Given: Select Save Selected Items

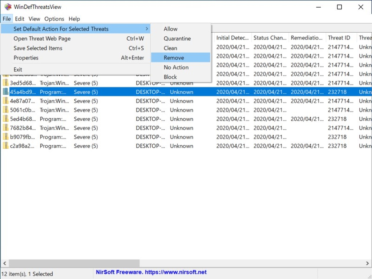Looking at the screenshot, I should click(38, 48).
